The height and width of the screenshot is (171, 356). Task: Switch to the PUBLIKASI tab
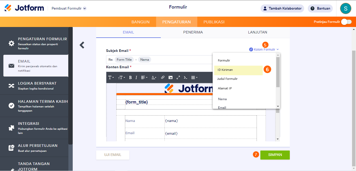point(214,22)
